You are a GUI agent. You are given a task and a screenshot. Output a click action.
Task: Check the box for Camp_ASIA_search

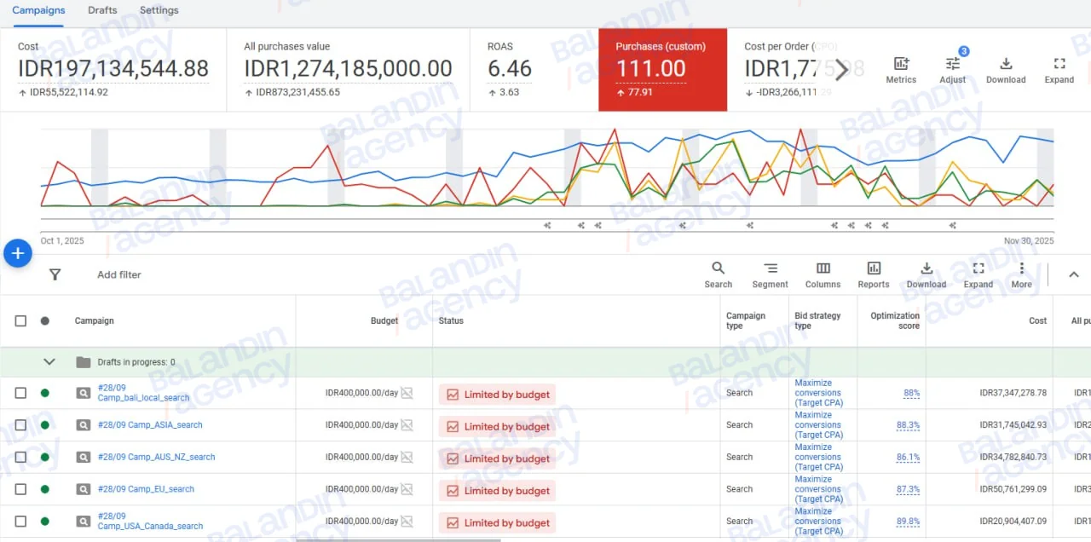pyautogui.click(x=20, y=425)
